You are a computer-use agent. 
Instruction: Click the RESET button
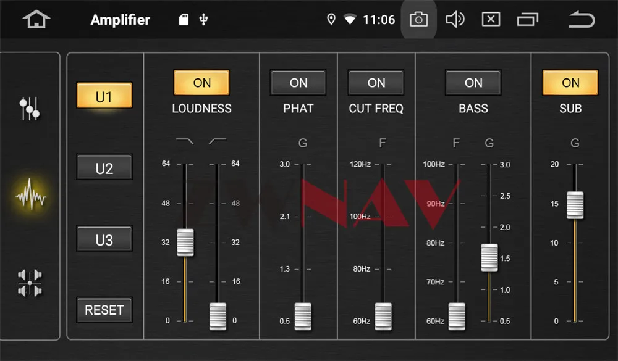[104, 310]
